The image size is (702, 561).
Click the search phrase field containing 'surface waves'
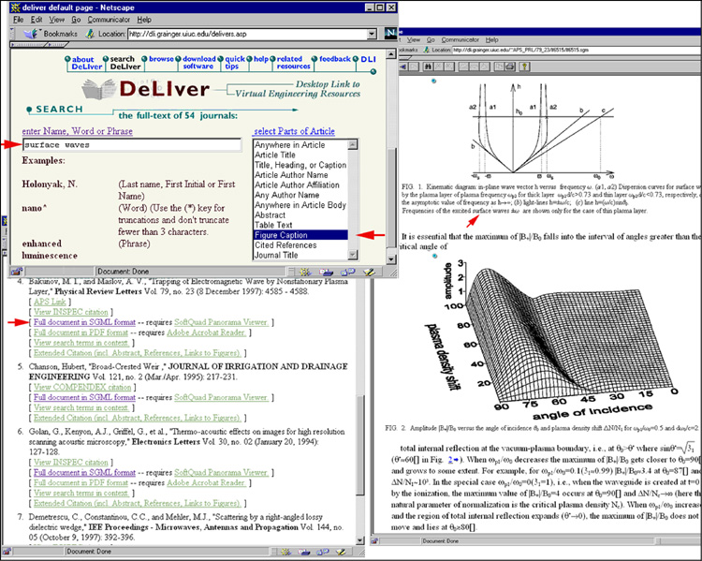(132, 145)
